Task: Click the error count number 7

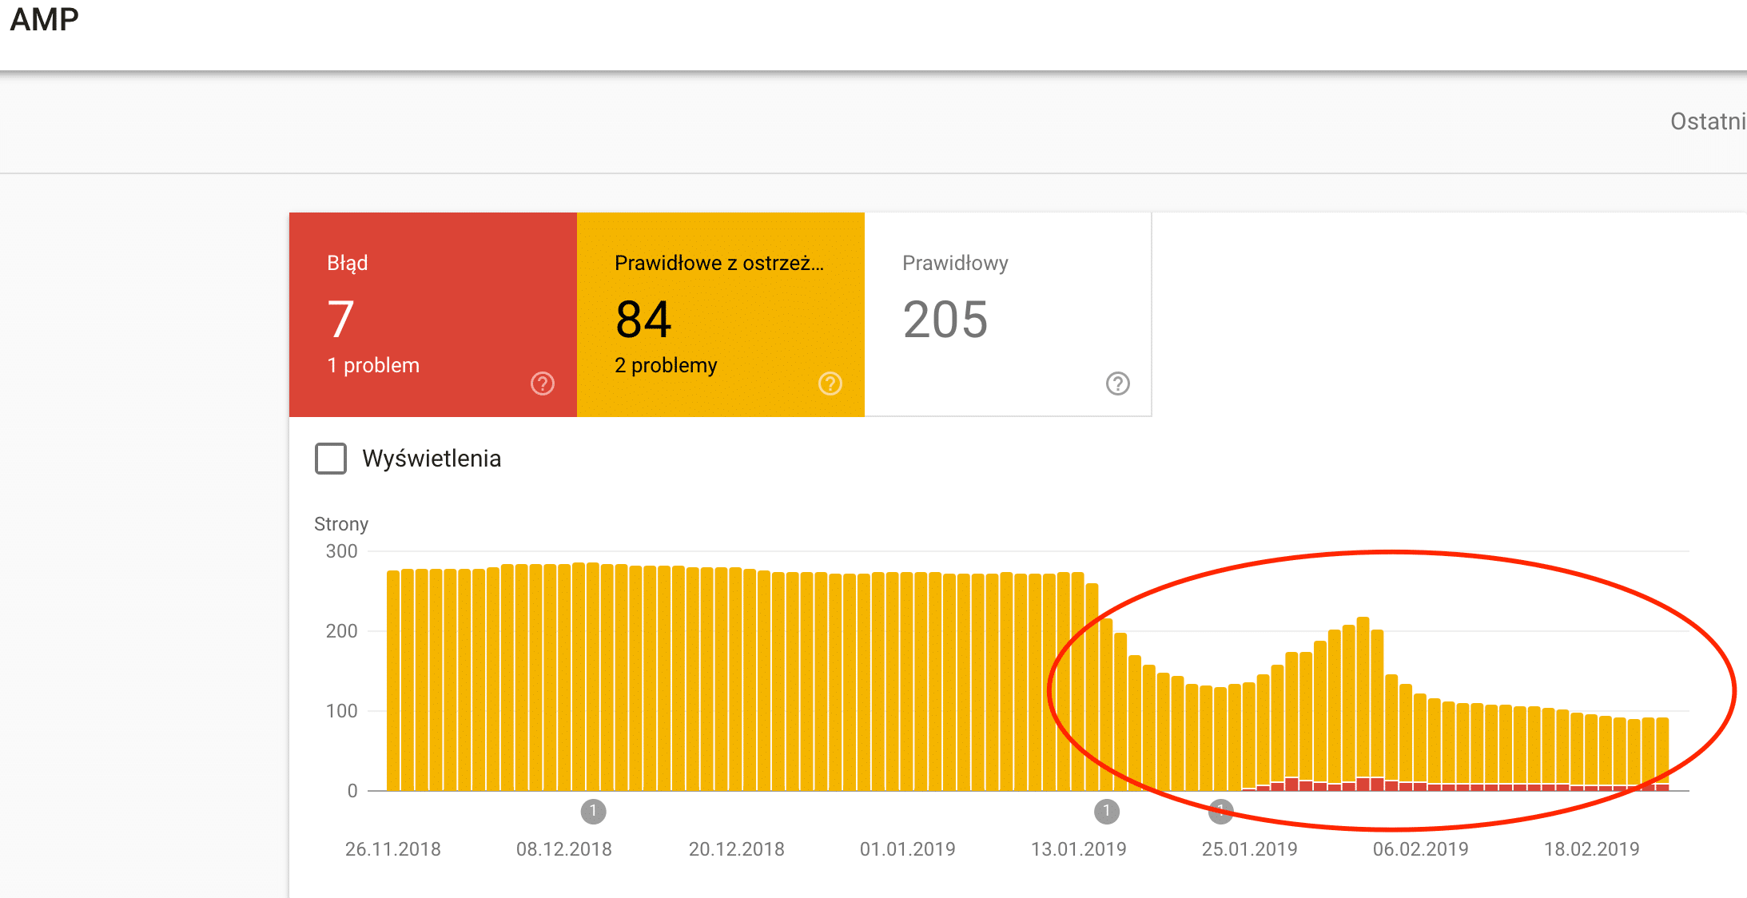Action: 340,320
